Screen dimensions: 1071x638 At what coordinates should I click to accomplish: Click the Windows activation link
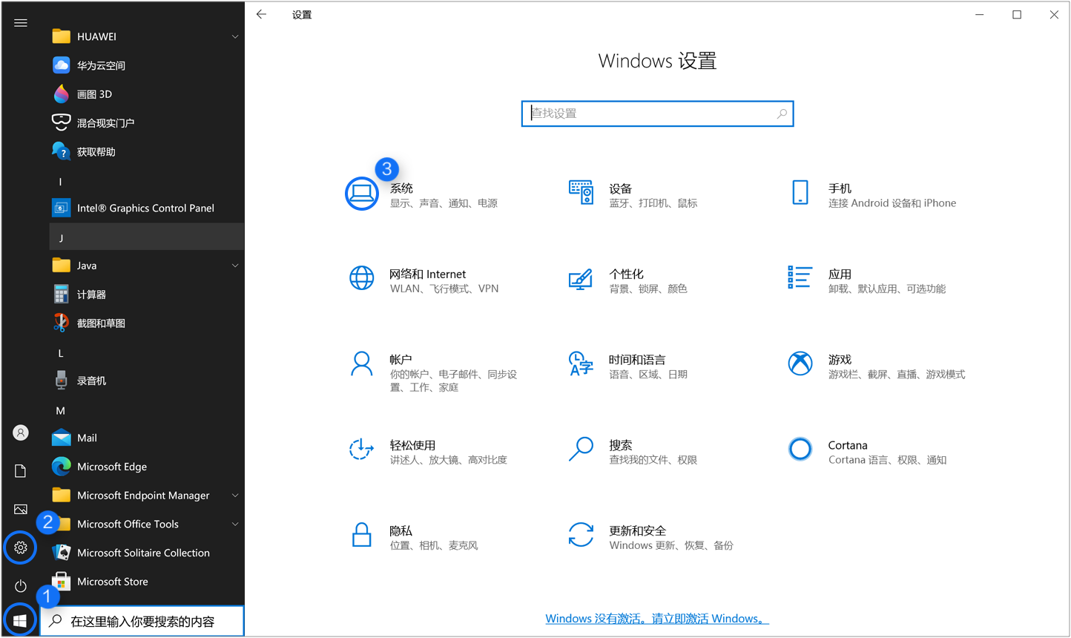click(657, 619)
